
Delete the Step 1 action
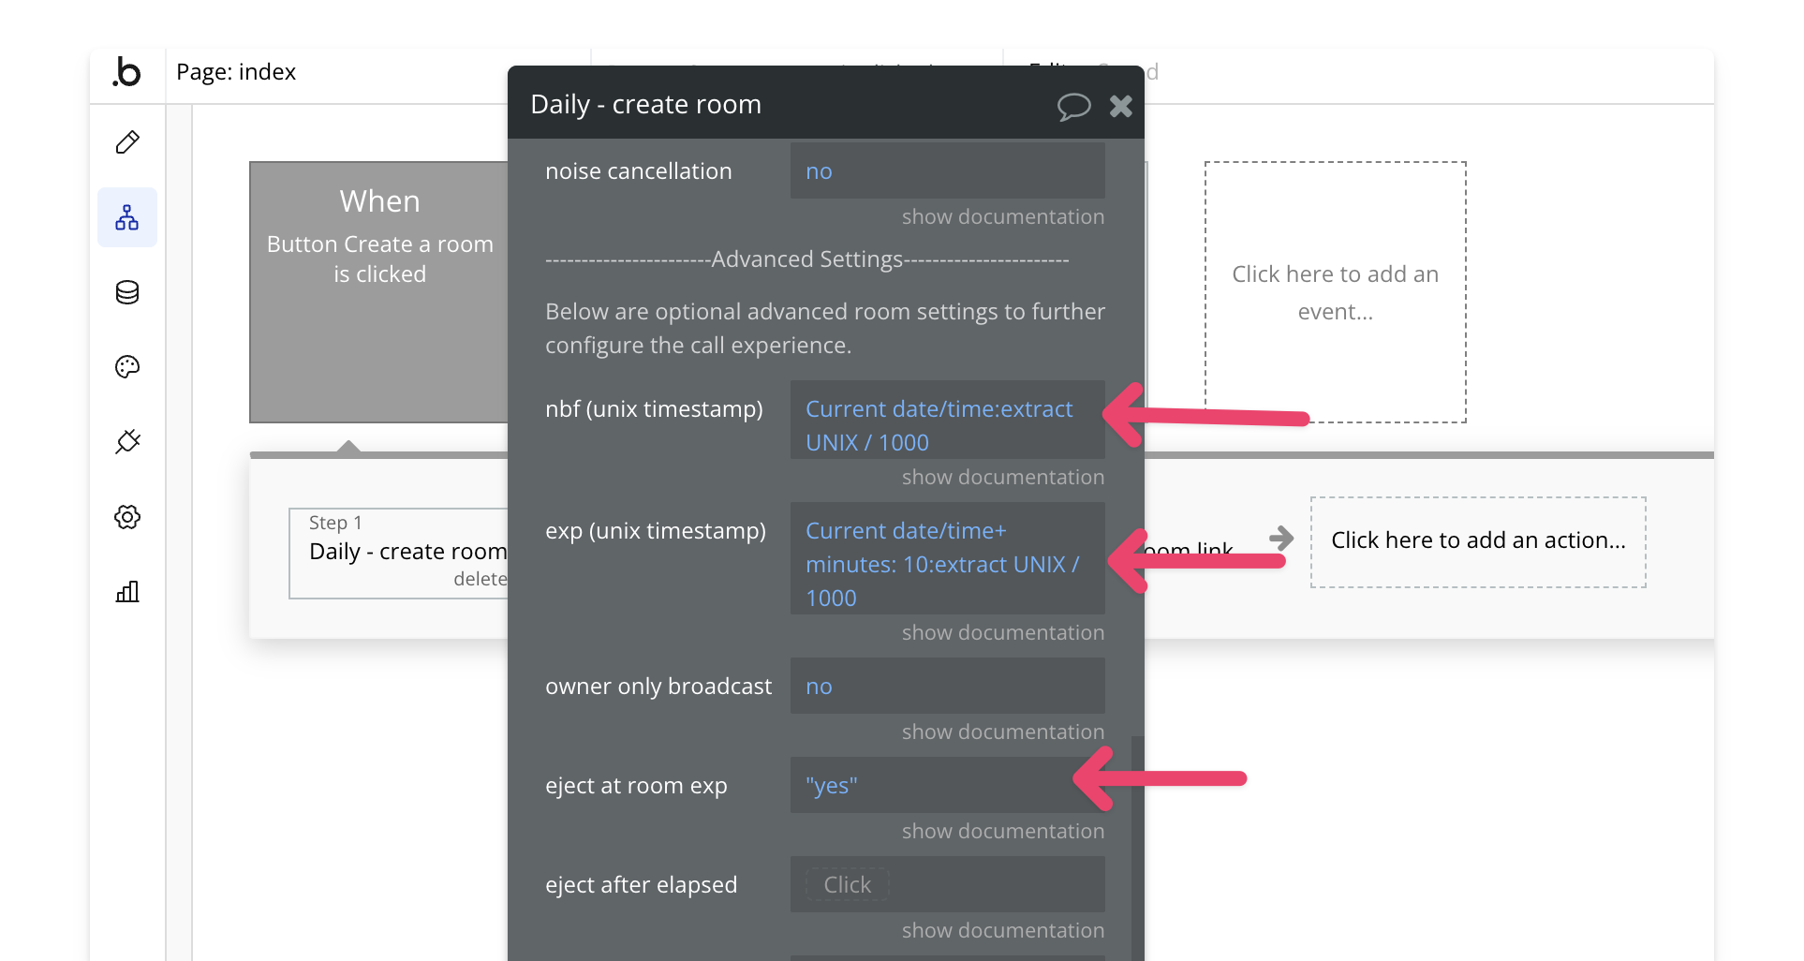[480, 579]
